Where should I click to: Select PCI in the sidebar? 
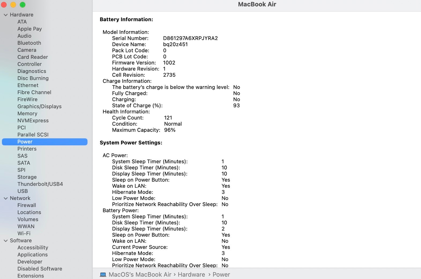(x=21, y=128)
